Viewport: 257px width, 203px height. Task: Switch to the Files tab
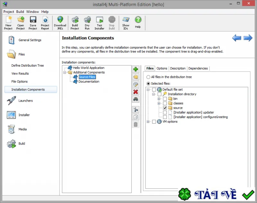pyautogui.click(x=150, y=69)
